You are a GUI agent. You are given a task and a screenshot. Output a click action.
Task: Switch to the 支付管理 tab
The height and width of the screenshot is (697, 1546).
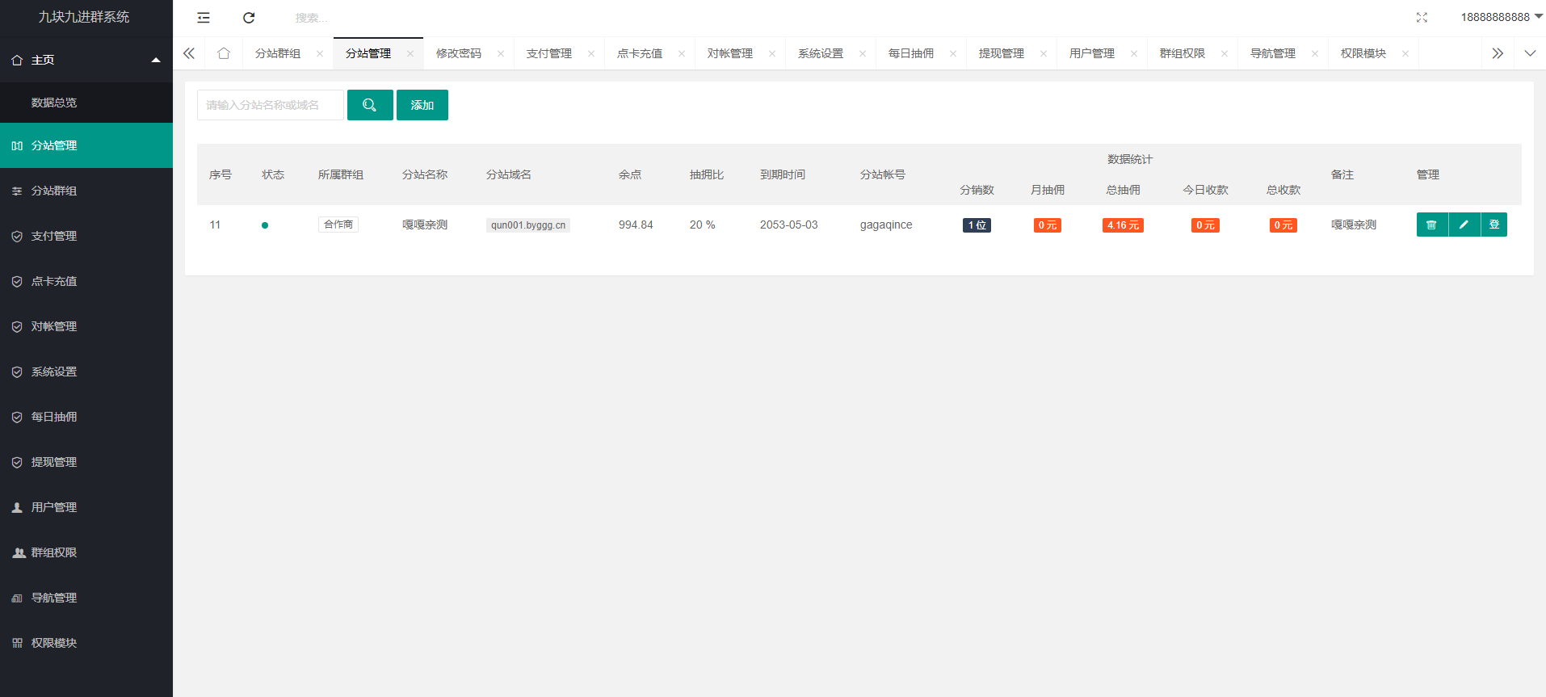(x=549, y=53)
